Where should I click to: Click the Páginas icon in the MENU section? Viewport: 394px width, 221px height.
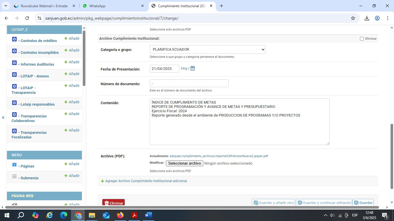tap(14, 165)
